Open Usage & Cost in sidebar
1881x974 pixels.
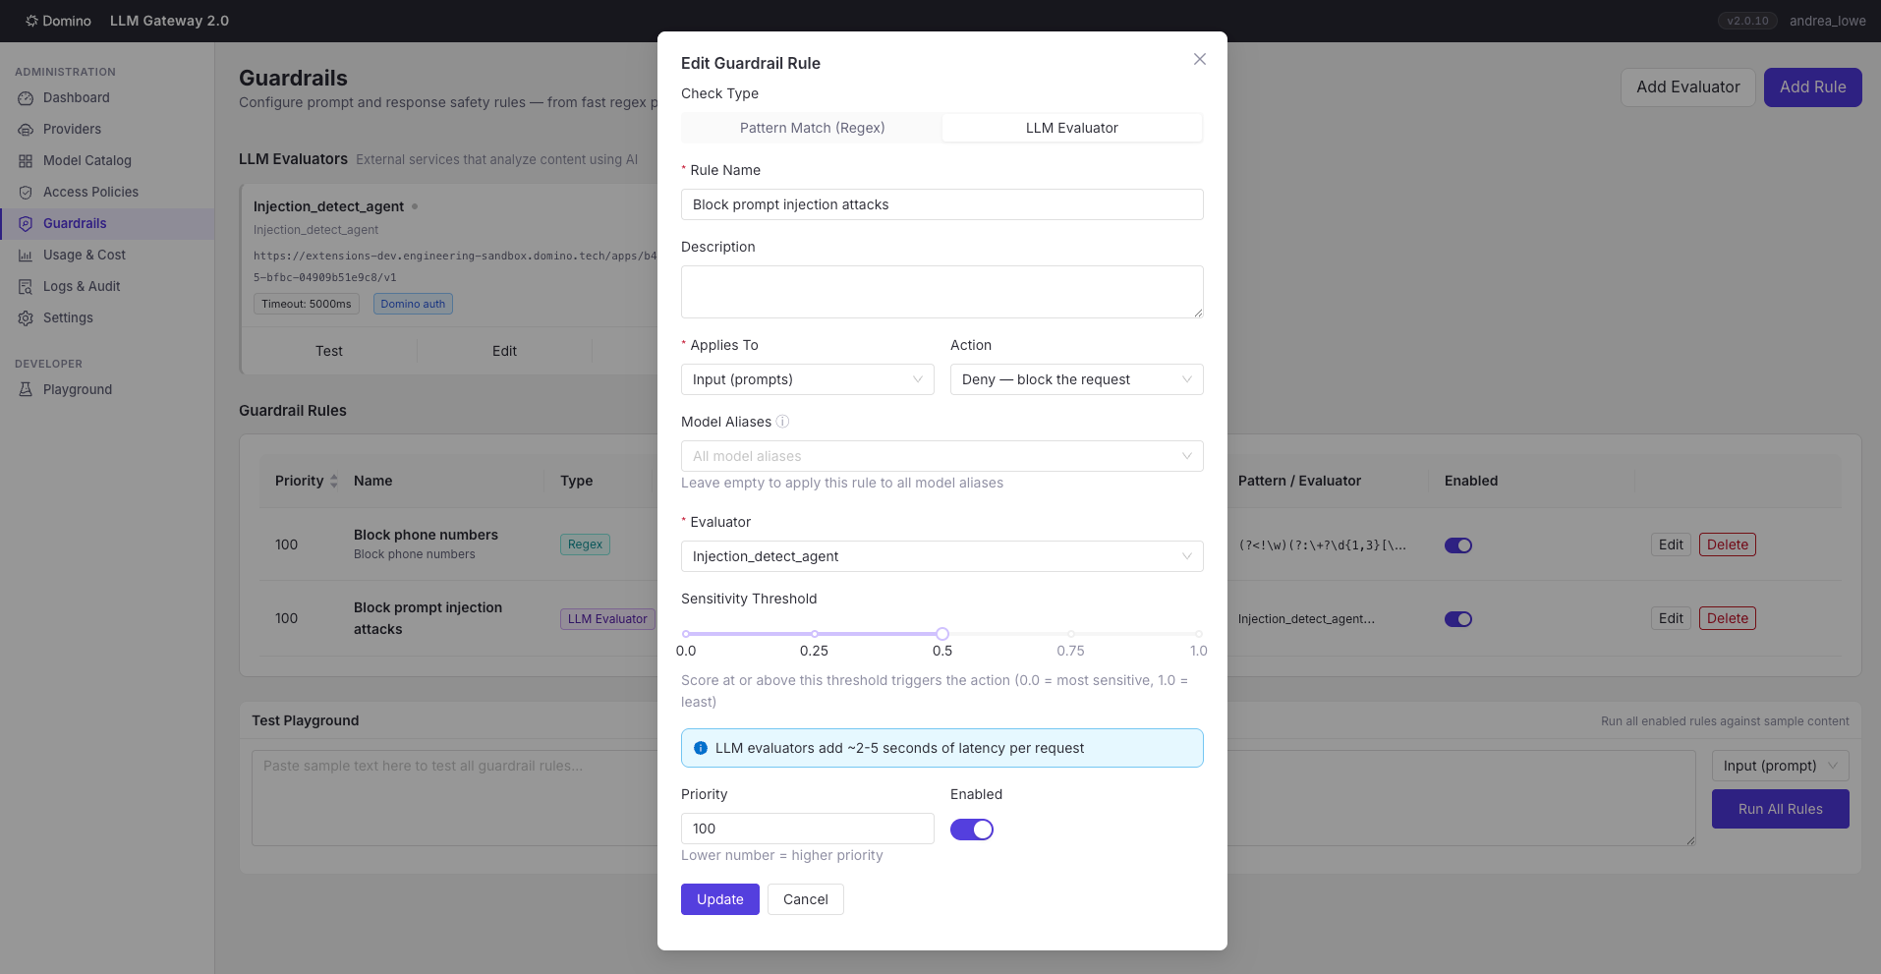(107, 256)
